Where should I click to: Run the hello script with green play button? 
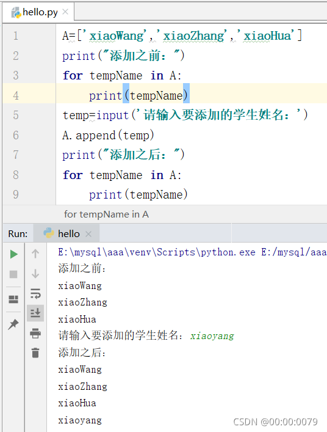coord(14,254)
